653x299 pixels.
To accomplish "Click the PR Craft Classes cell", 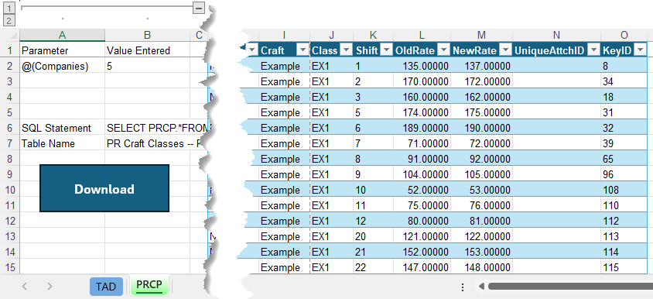I will tap(147, 143).
